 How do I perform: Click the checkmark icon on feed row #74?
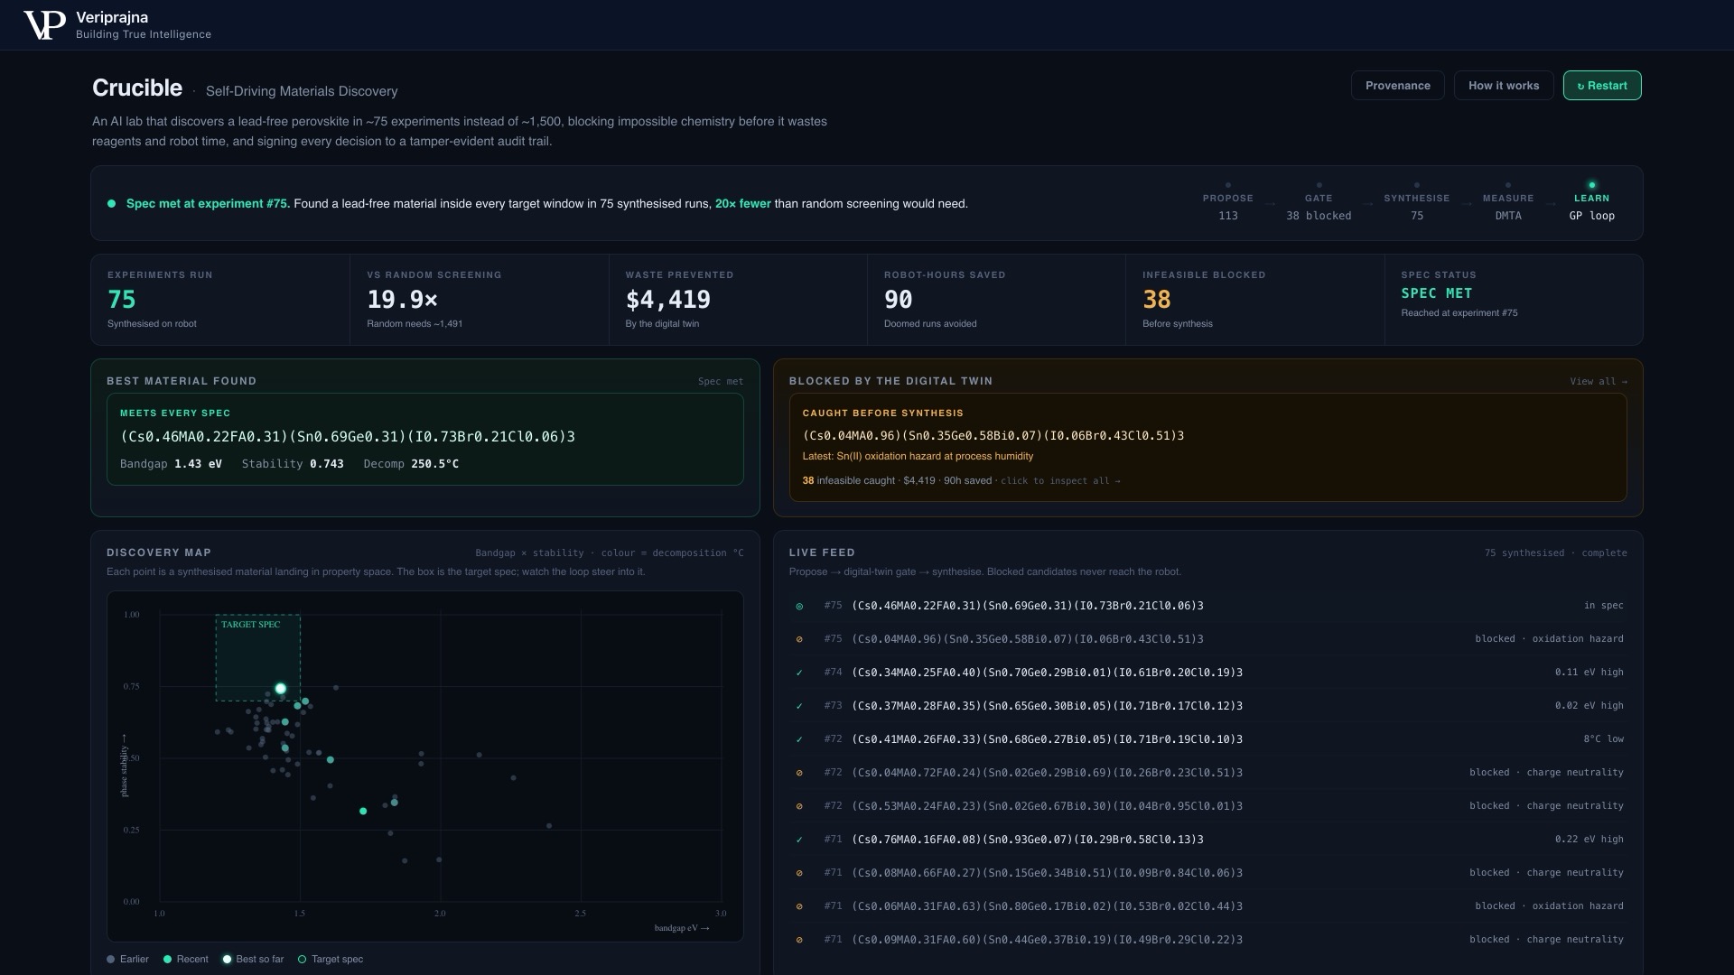(x=799, y=673)
